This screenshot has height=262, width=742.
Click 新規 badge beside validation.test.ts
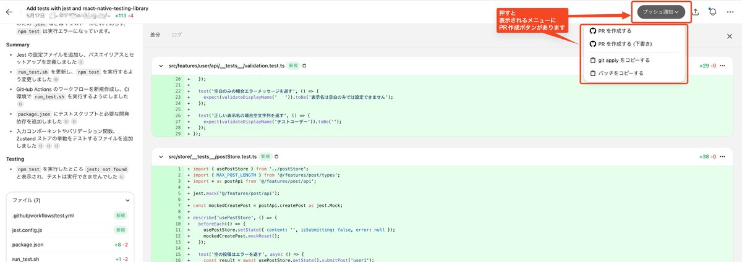[292, 65]
